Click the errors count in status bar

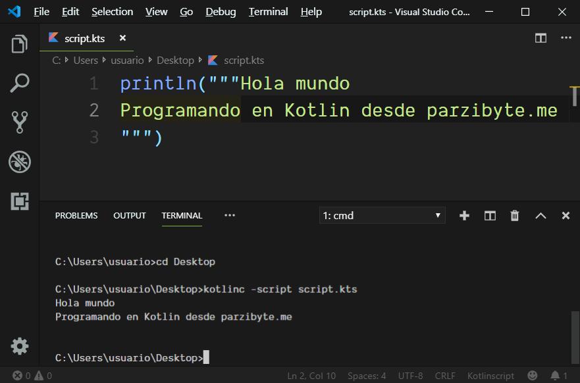[22, 376]
